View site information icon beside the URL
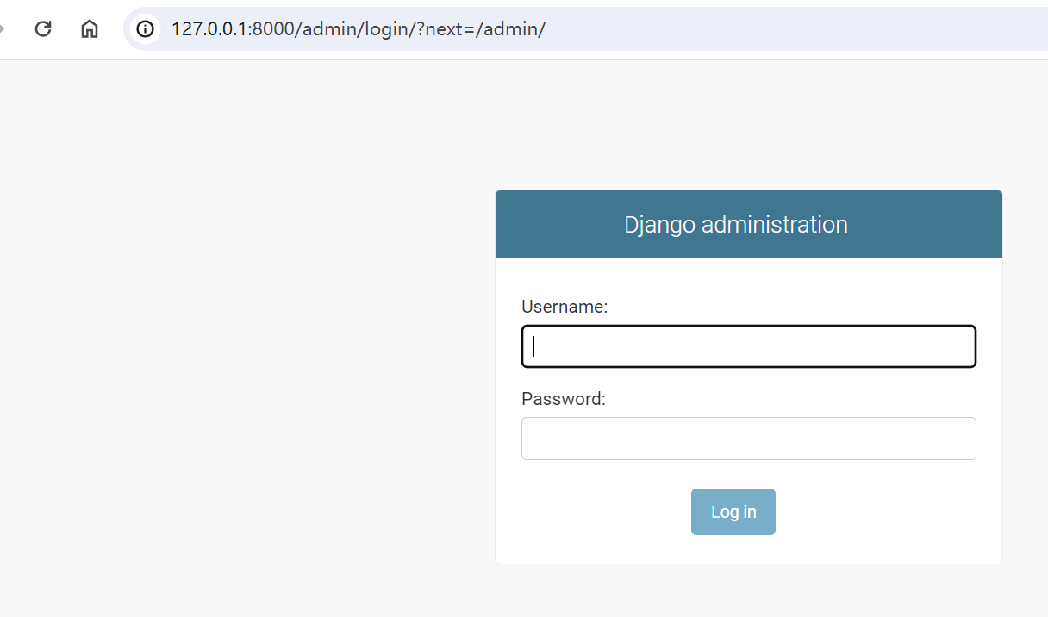 (145, 29)
